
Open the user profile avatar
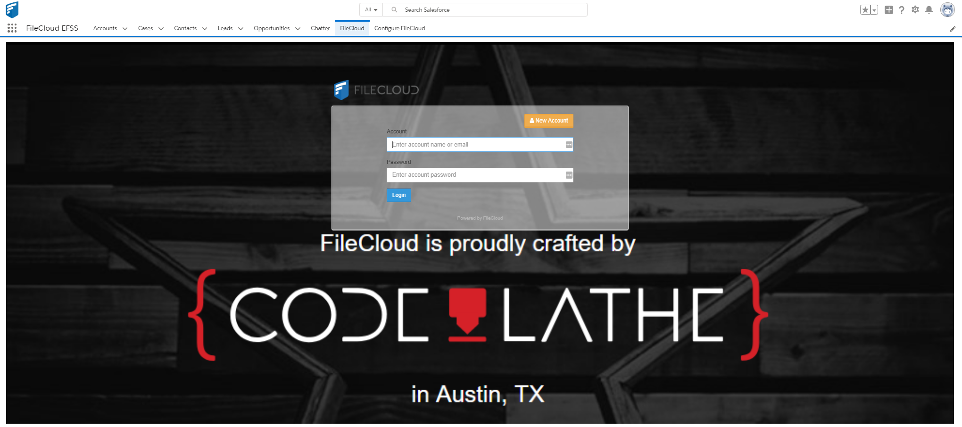pos(947,9)
